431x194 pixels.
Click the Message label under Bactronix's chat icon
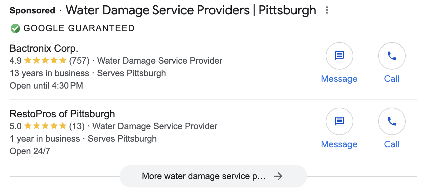[x=339, y=79]
